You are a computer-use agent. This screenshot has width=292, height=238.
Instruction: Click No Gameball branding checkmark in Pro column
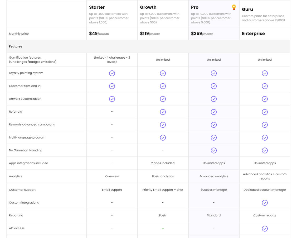coord(214,150)
